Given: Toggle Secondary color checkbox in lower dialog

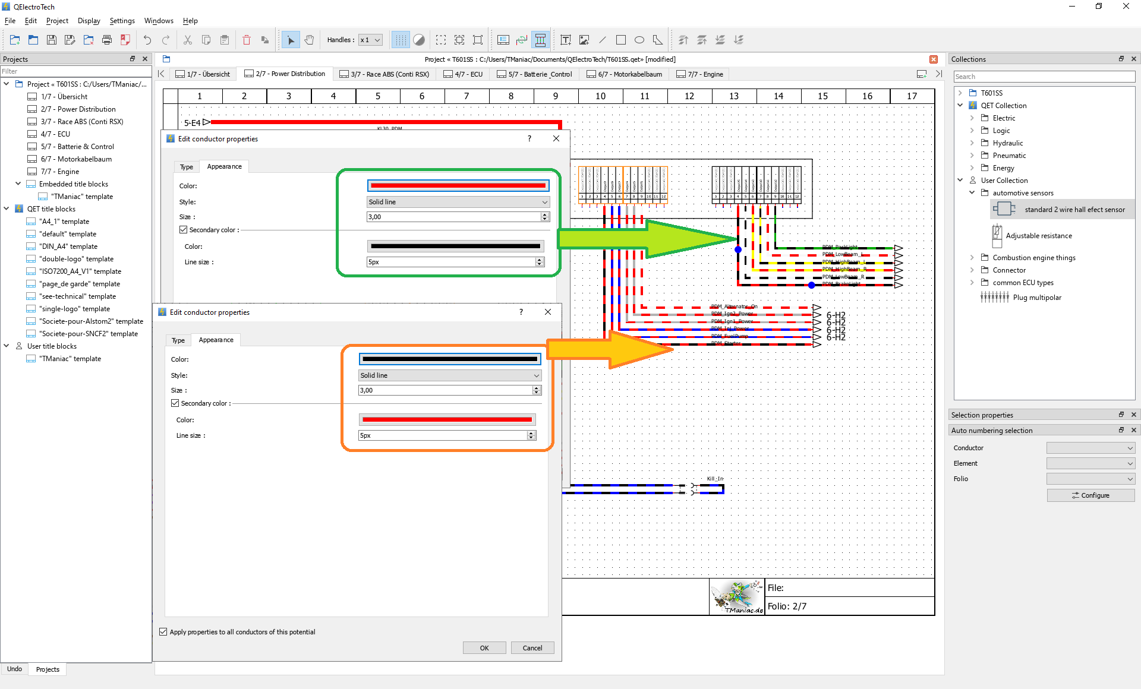Looking at the screenshot, I should coord(175,403).
